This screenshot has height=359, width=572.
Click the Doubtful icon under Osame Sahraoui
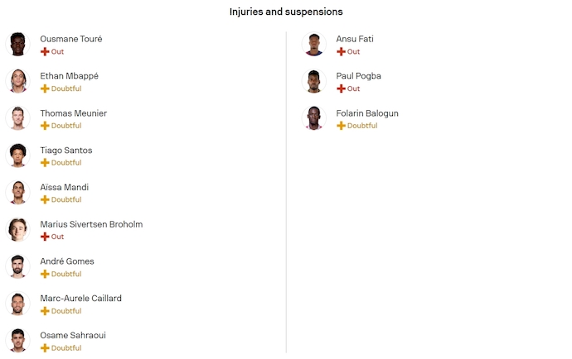coord(46,348)
